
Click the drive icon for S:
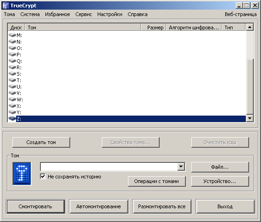(x=12, y=73)
